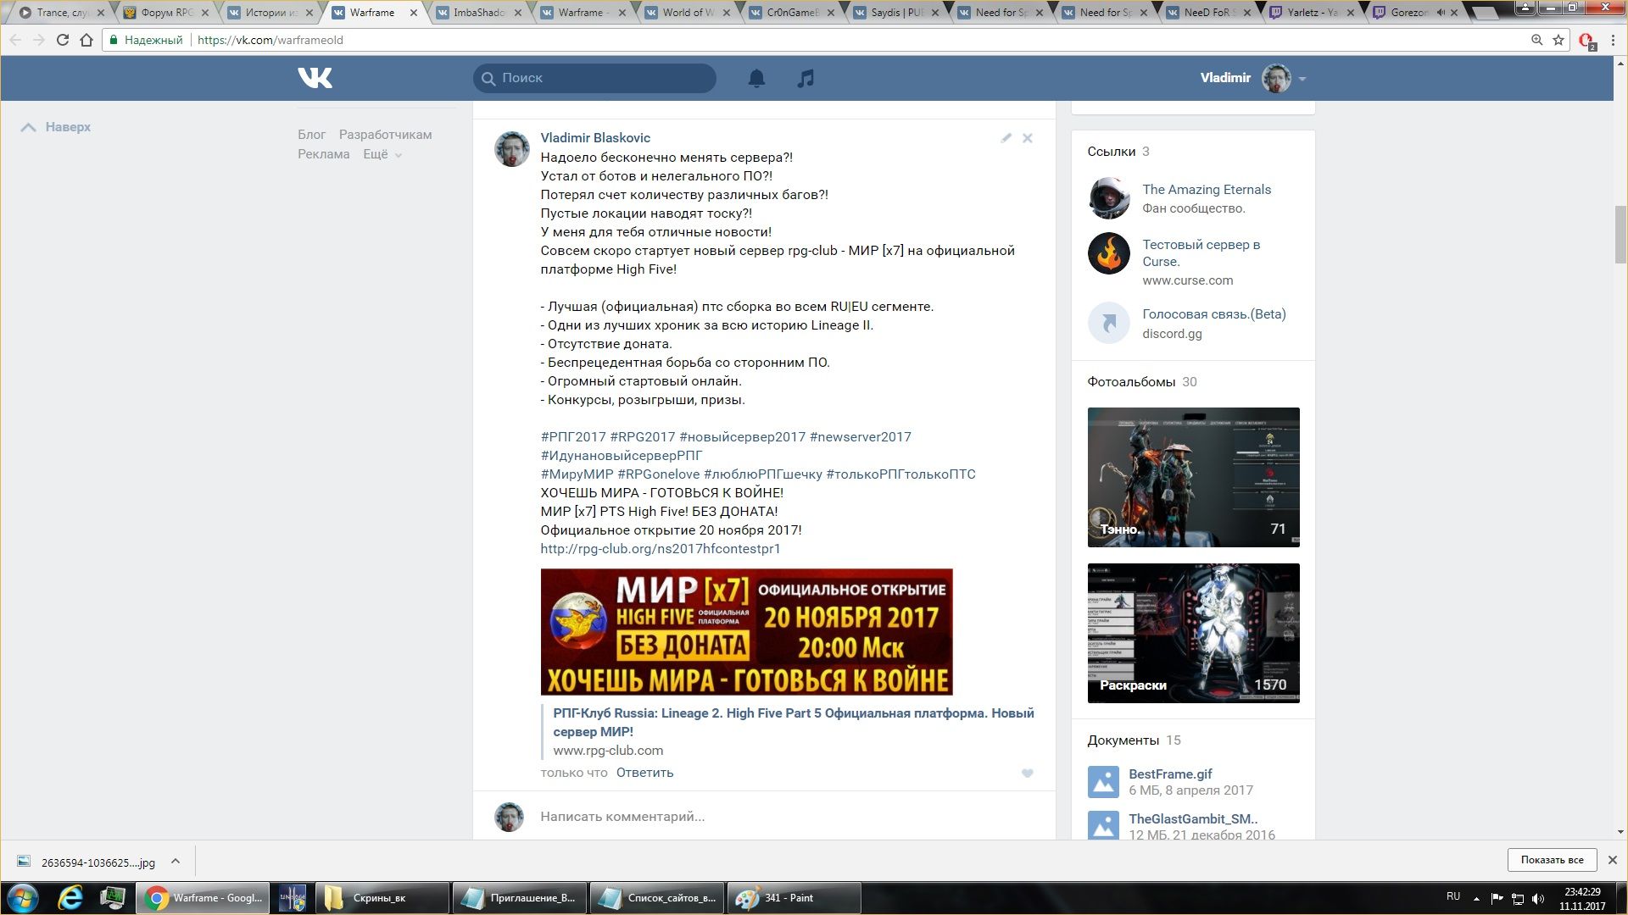This screenshot has height=915, width=1628.
Task: Click the zoom magnifier in address bar
Action: [x=1536, y=40]
